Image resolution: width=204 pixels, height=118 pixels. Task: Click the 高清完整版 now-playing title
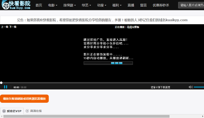[x=133, y=27]
